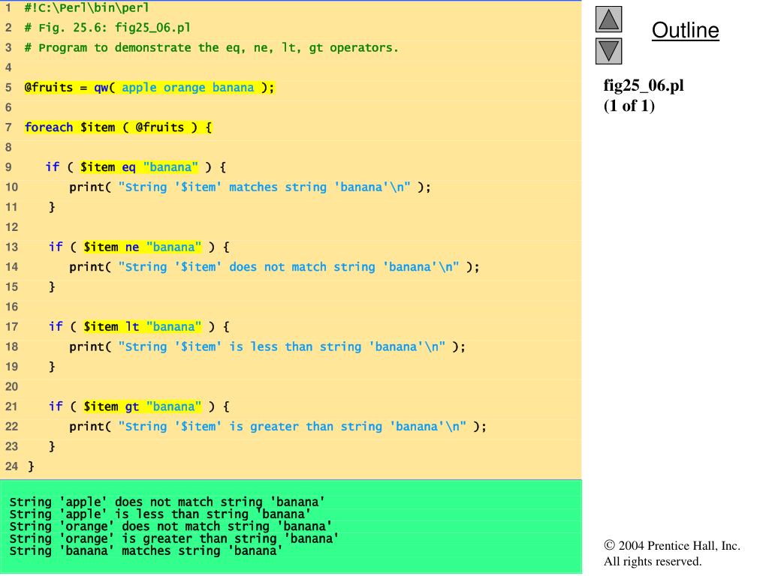Click output "String 'apple' does not match string 'banana'"

167,502
